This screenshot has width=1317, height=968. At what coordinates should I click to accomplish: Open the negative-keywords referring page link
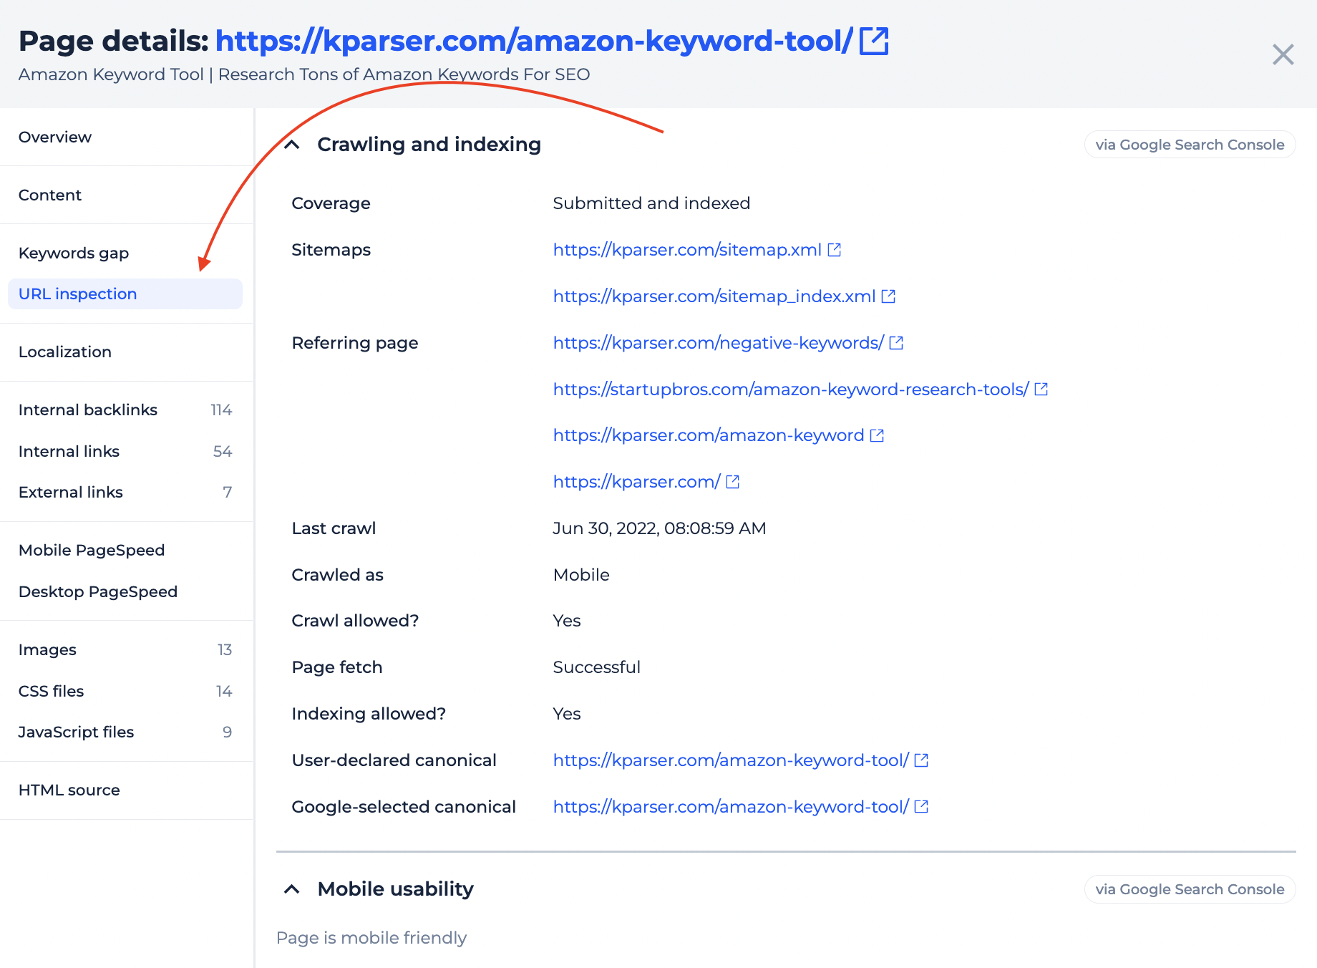719,343
